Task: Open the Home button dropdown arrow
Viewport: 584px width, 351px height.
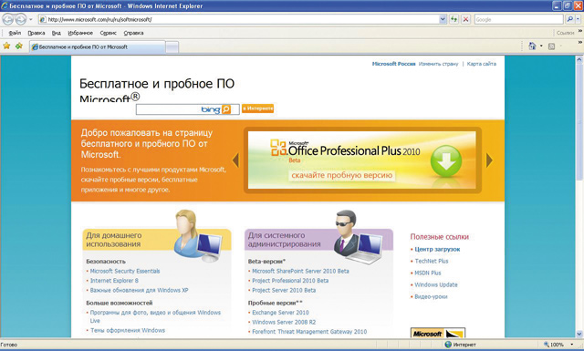Action: [x=541, y=46]
